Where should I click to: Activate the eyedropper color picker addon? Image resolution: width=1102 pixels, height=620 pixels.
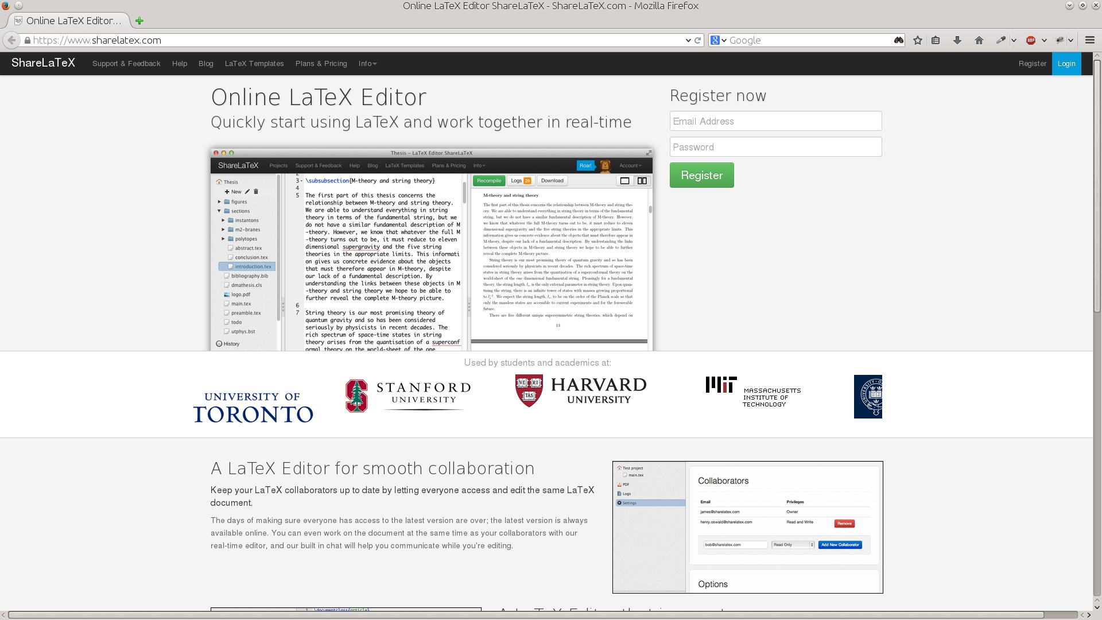[x=1001, y=40]
